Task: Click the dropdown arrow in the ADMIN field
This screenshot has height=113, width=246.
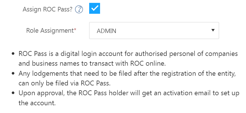Action: (x=213, y=30)
